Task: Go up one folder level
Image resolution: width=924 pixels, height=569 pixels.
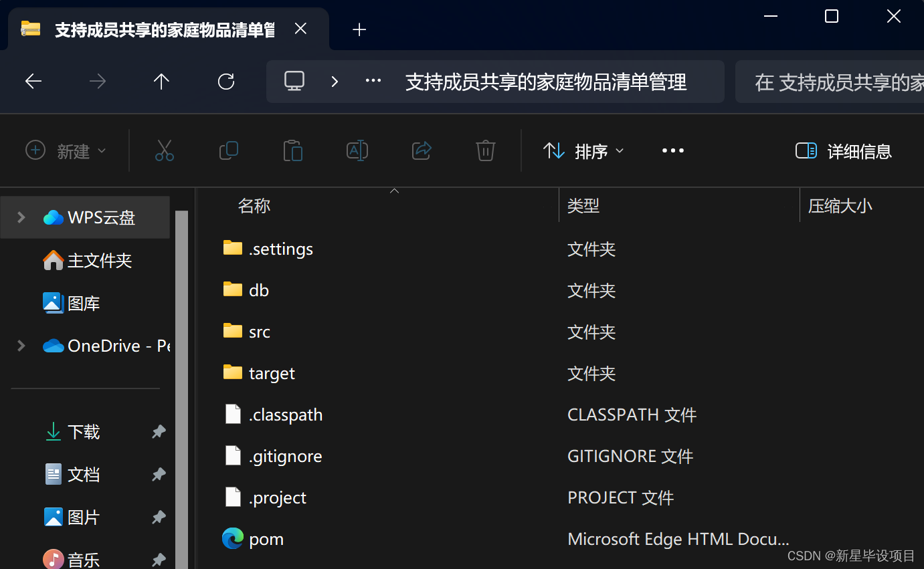Action: [x=161, y=82]
